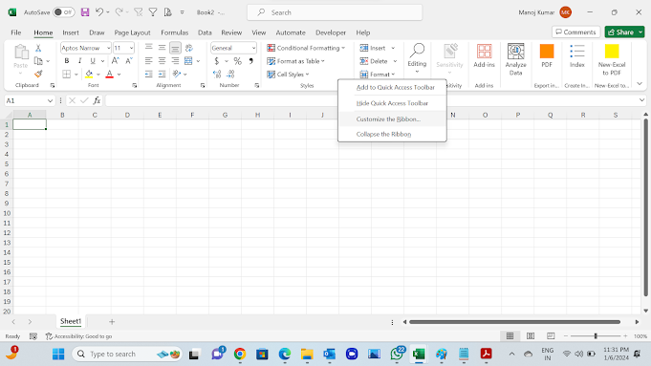Viewport: 651px width, 366px height.
Task: Click the Font Color red A icon
Action: pos(110,75)
